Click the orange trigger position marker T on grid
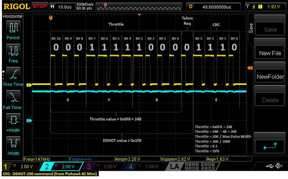Image resolution: width=288 pixels, height=179 pixels. 51,18
